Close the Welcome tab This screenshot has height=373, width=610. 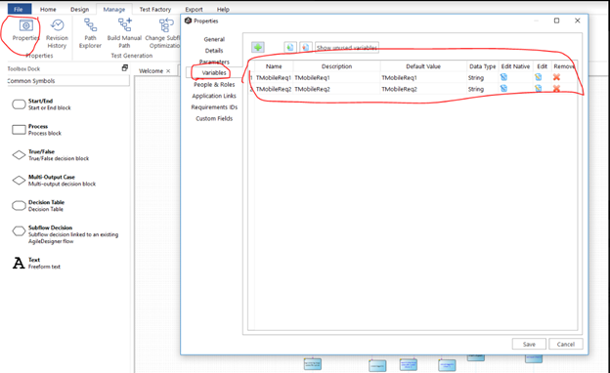[168, 70]
